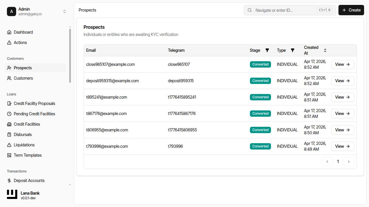
Task: Focus the Navigate or enter ID search field
Action: click(285, 10)
